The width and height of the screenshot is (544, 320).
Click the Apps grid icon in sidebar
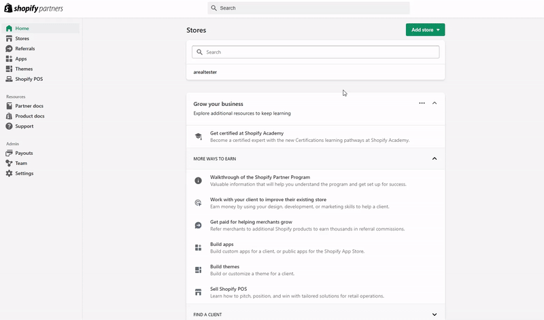pyautogui.click(x=9, y=58)
